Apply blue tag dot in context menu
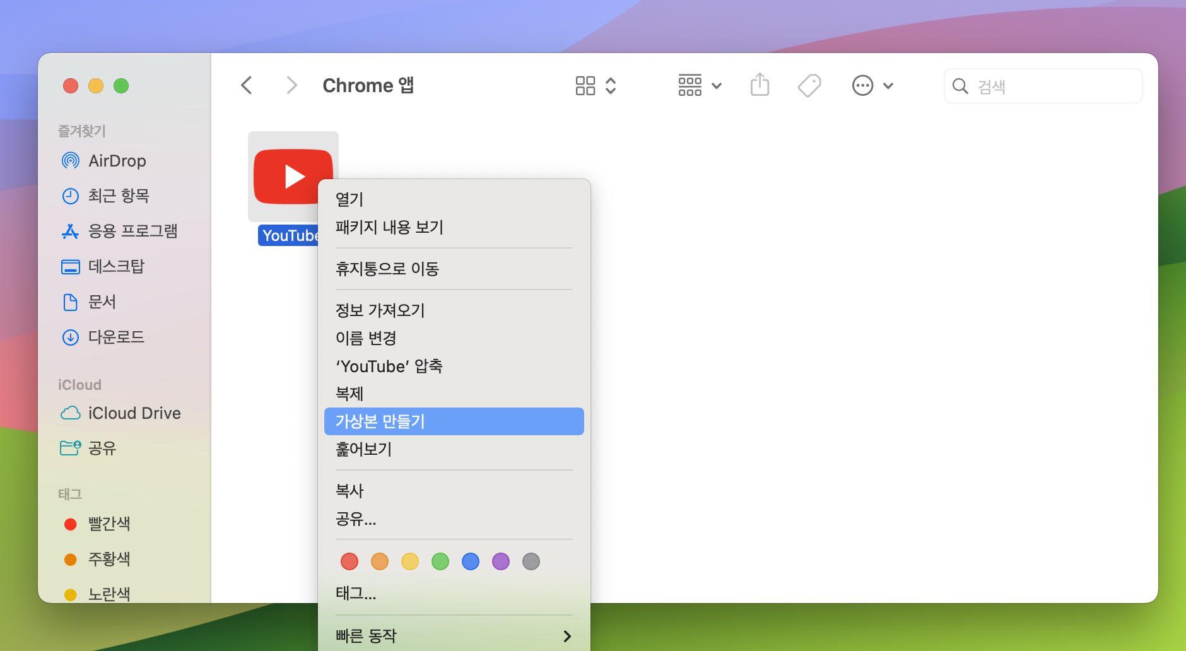Screen dimensions: 1186x651 [471, 561]
